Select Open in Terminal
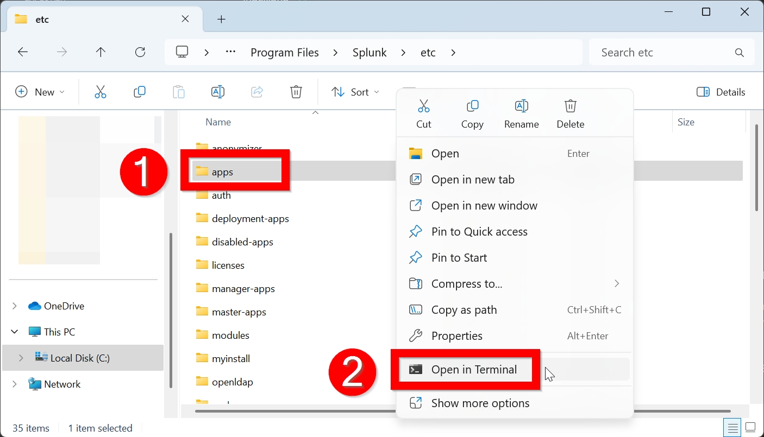764x437 pixels. (473, 369)
